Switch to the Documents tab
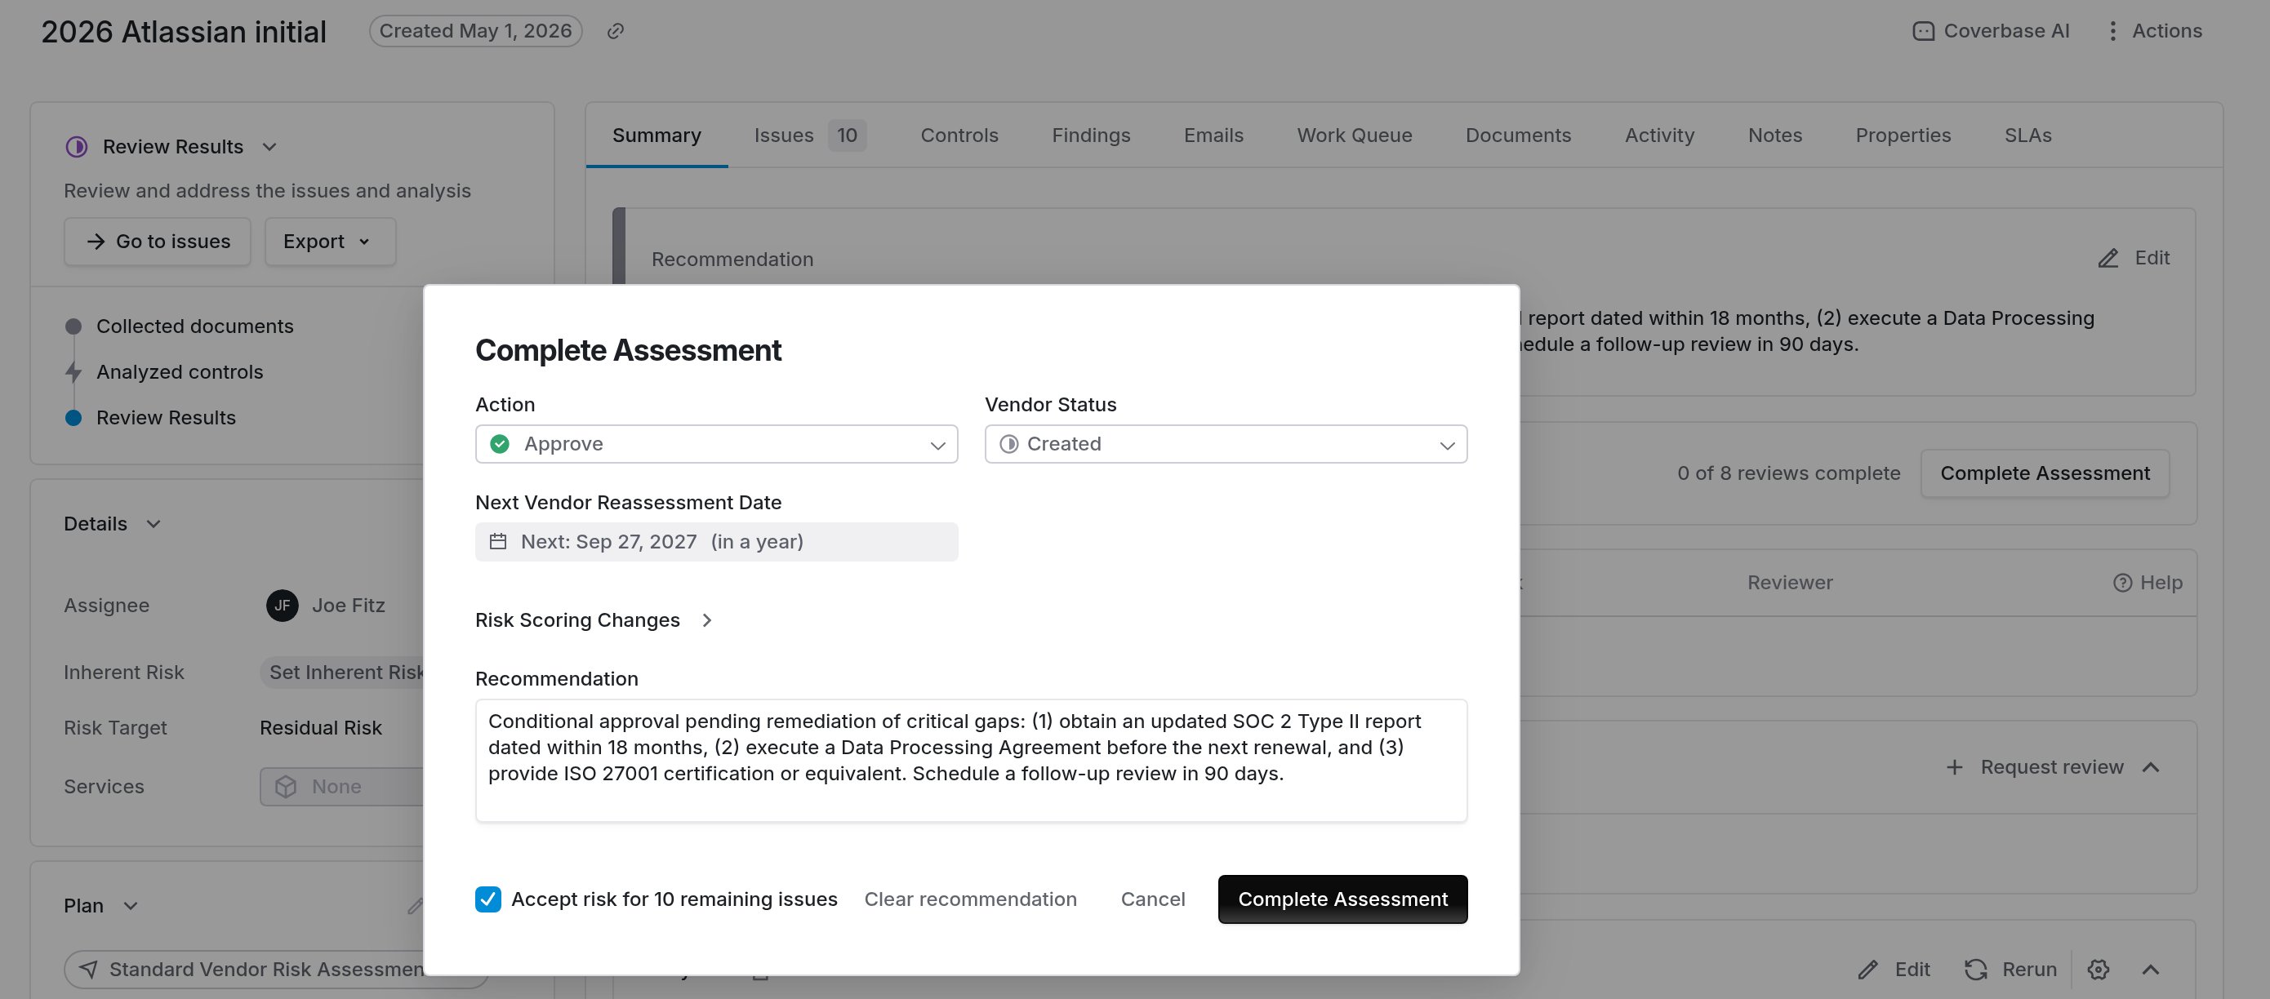 click(x=1517, y=135)
